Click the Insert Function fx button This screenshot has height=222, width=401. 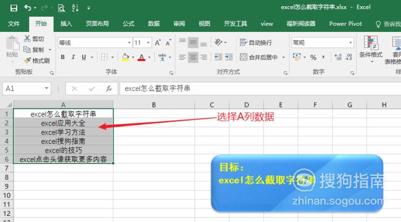click(x=109, y=89)
